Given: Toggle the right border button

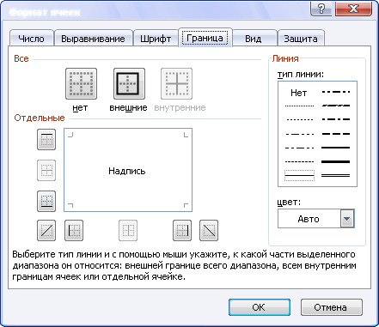Looking at the screenshot, I should click(x=182, y=230).
